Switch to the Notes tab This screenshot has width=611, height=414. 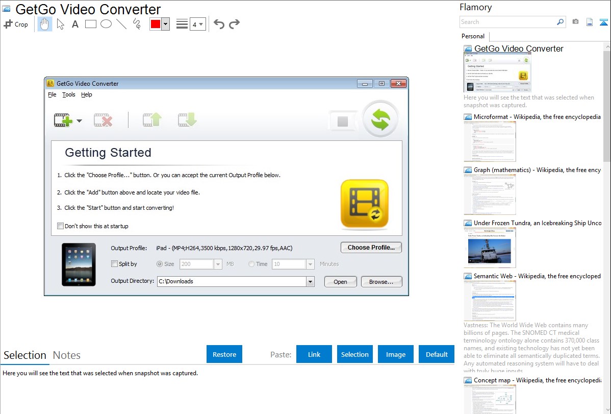67,355
